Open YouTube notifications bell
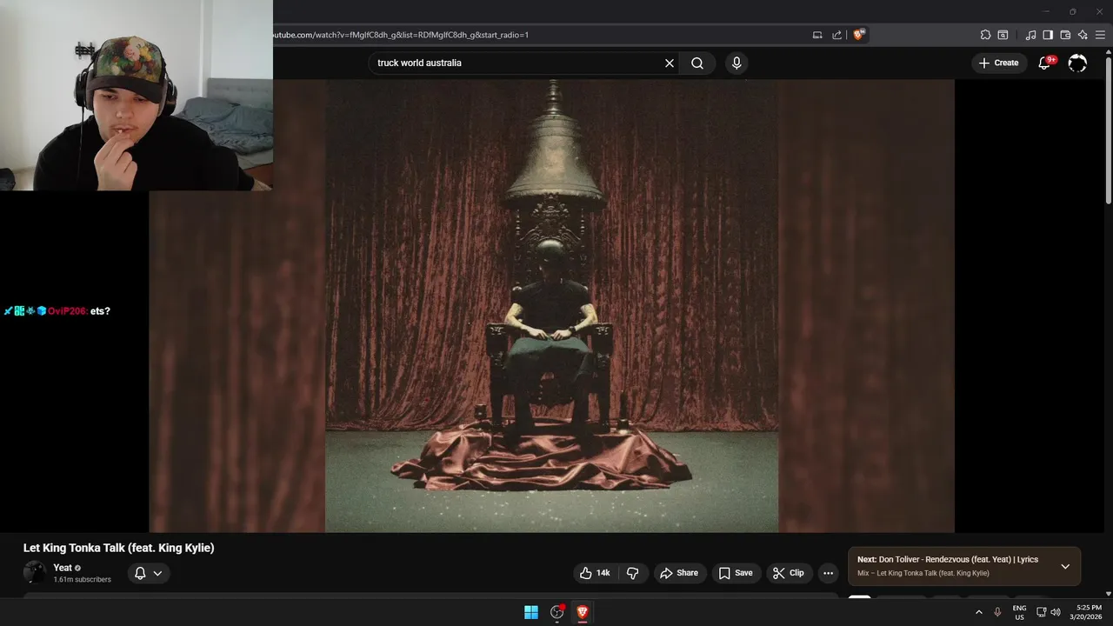This screenshot has width=1113, height=626. pos(1045,63)
